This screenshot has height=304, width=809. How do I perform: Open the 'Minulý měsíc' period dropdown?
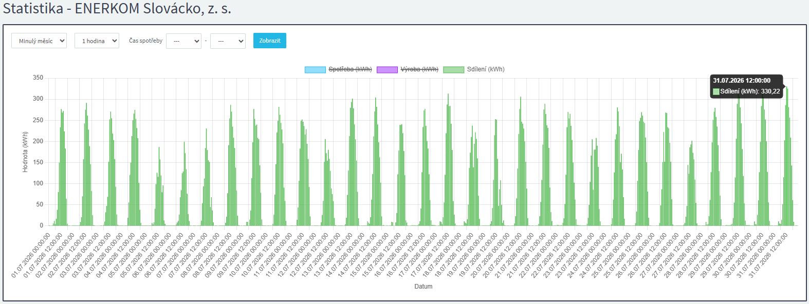coord(39,41)
